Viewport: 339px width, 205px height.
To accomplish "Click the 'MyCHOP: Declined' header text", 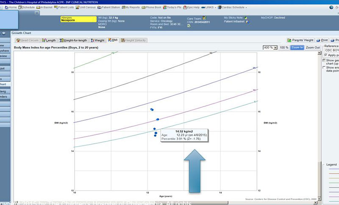I will pyautogui.click(x=273, y=18).
